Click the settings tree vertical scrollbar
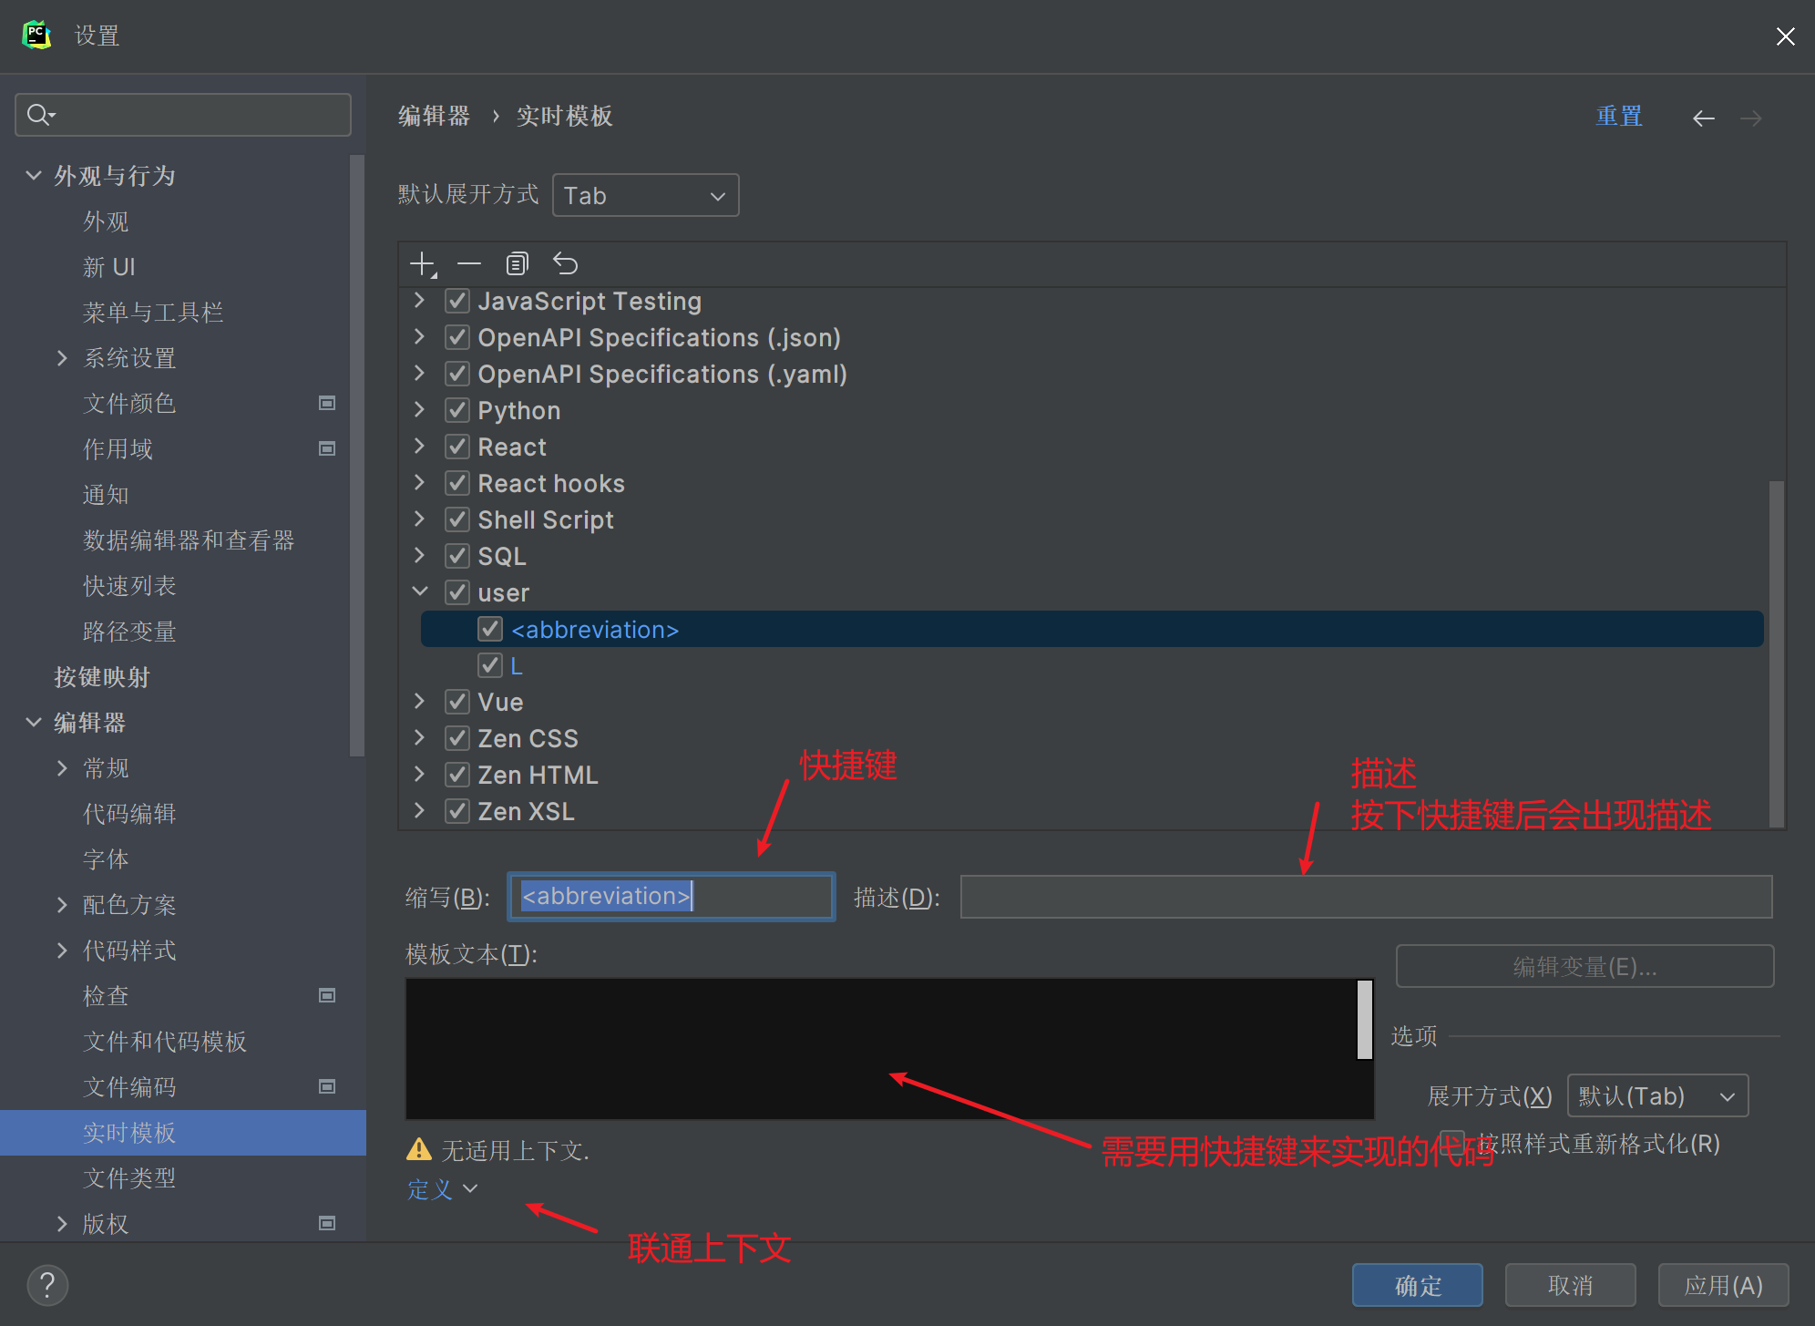Viewport: 1815px width, 1326px height. coord(357,456)
